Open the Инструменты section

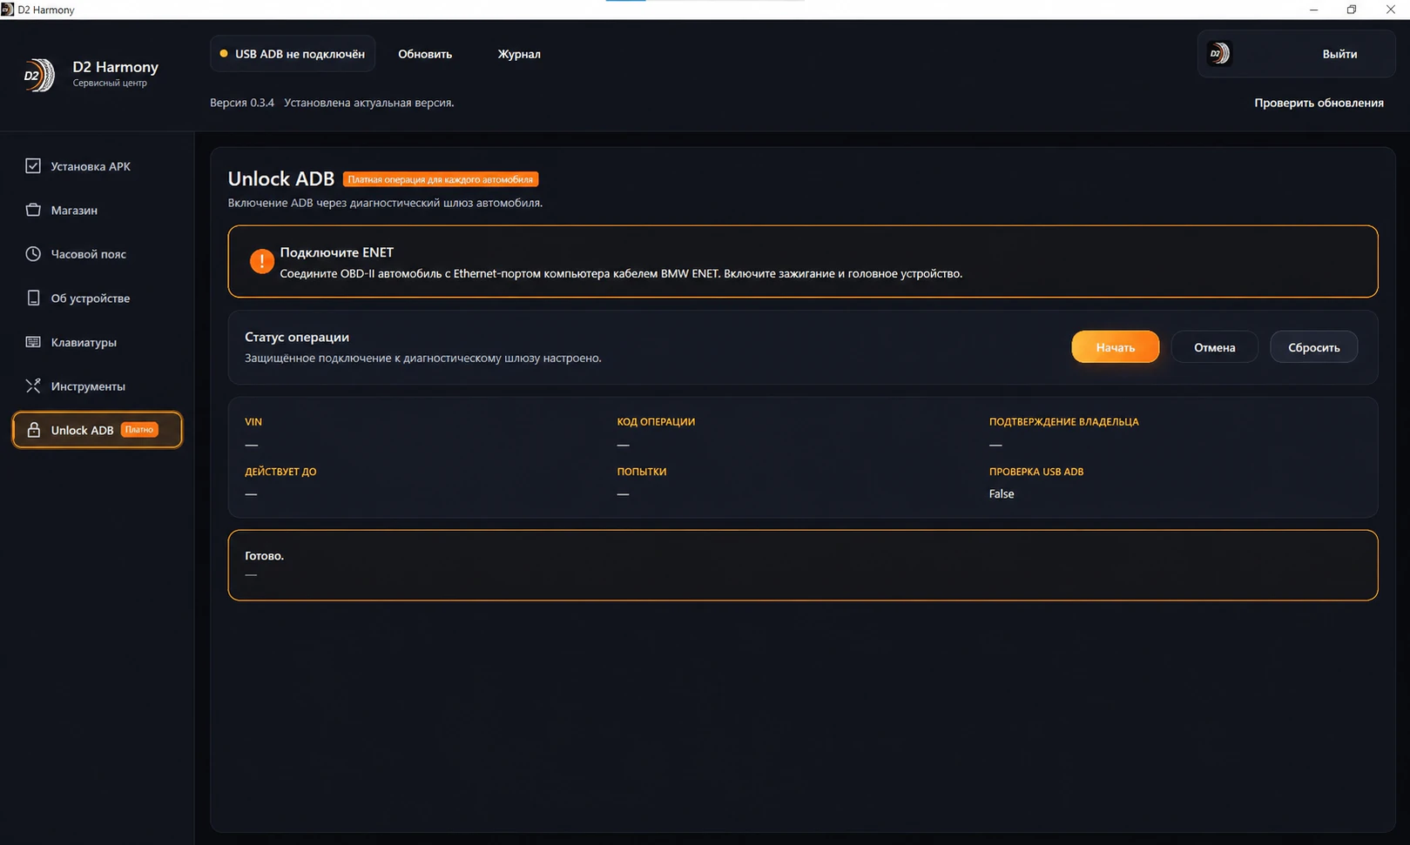97,386
